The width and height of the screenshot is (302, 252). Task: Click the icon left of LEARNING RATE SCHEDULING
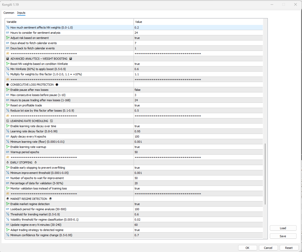point(8,121)
